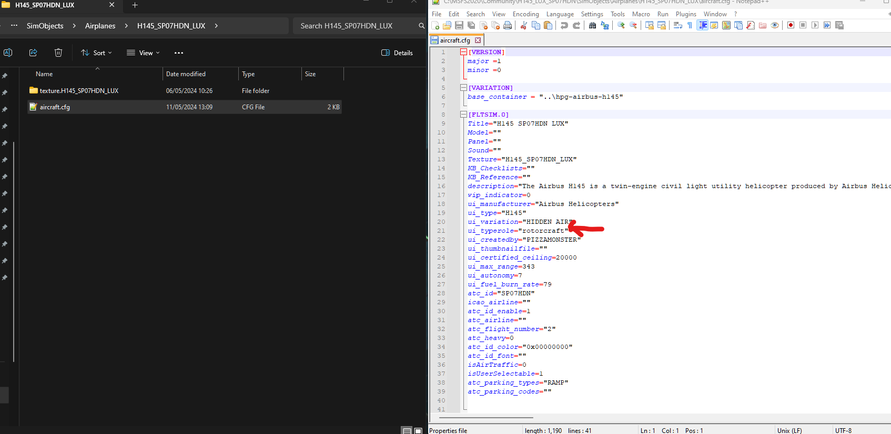Click the Notepad++ horizontal scrollbar
The image size is (891, 434).
pyautogui.click(x=487, y=418)
